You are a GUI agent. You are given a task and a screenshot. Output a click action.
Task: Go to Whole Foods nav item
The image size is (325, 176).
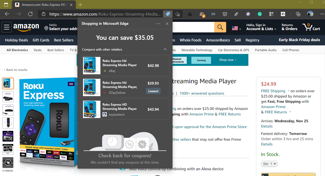click(x=191, y=40)
